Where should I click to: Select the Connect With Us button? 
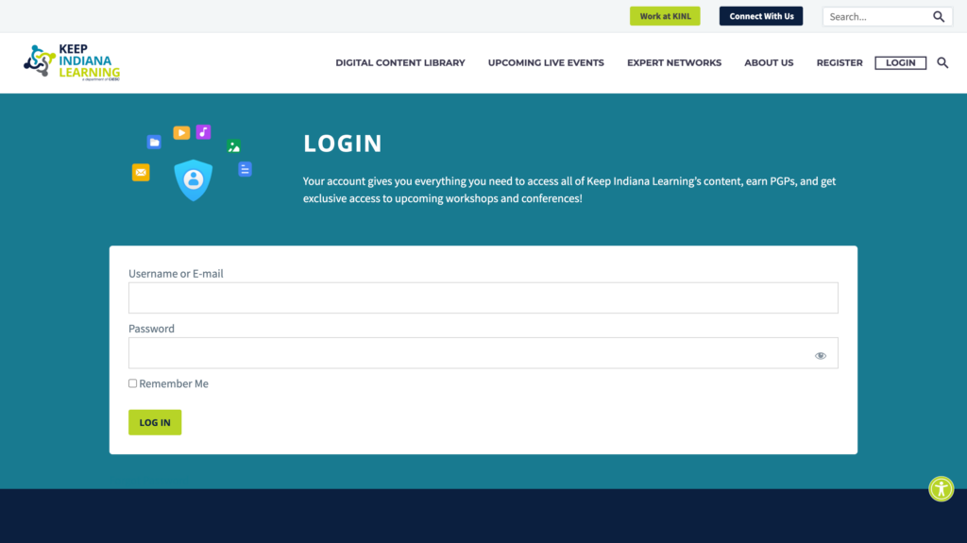pyautogui.click(x=761, y=16)
